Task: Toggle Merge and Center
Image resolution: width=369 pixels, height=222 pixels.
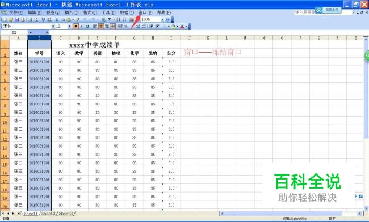Action: pyautogui.click(x=113, y=26)
